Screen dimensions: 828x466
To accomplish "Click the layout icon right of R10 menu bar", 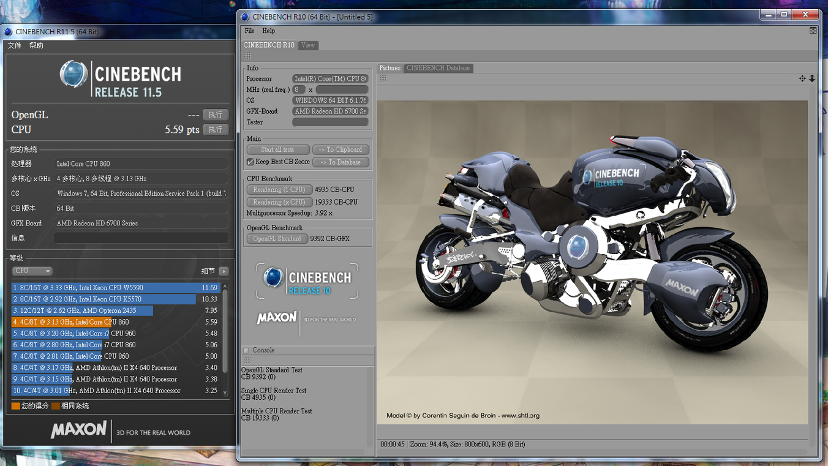I will (x=813, y=31).
